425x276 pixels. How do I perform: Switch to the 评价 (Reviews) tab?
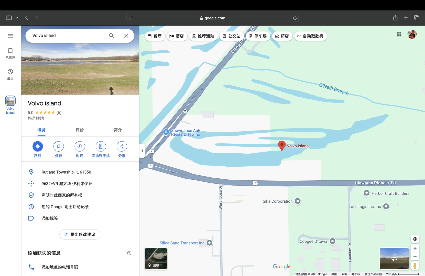[x=80, y=130]
